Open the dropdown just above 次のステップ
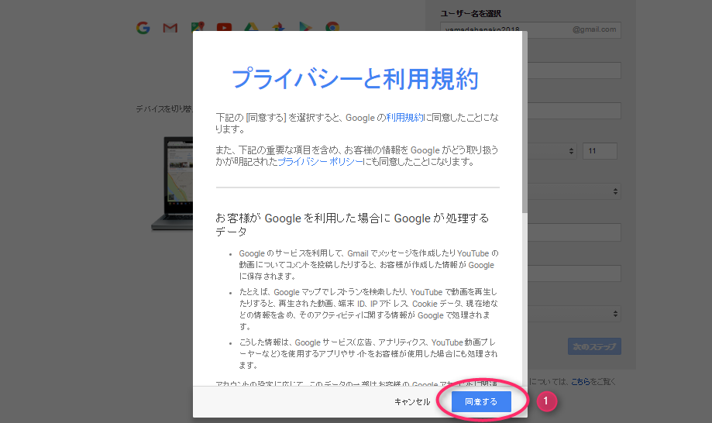The height and width of the screenshot is (423, 712). click(x=574, y=314)
